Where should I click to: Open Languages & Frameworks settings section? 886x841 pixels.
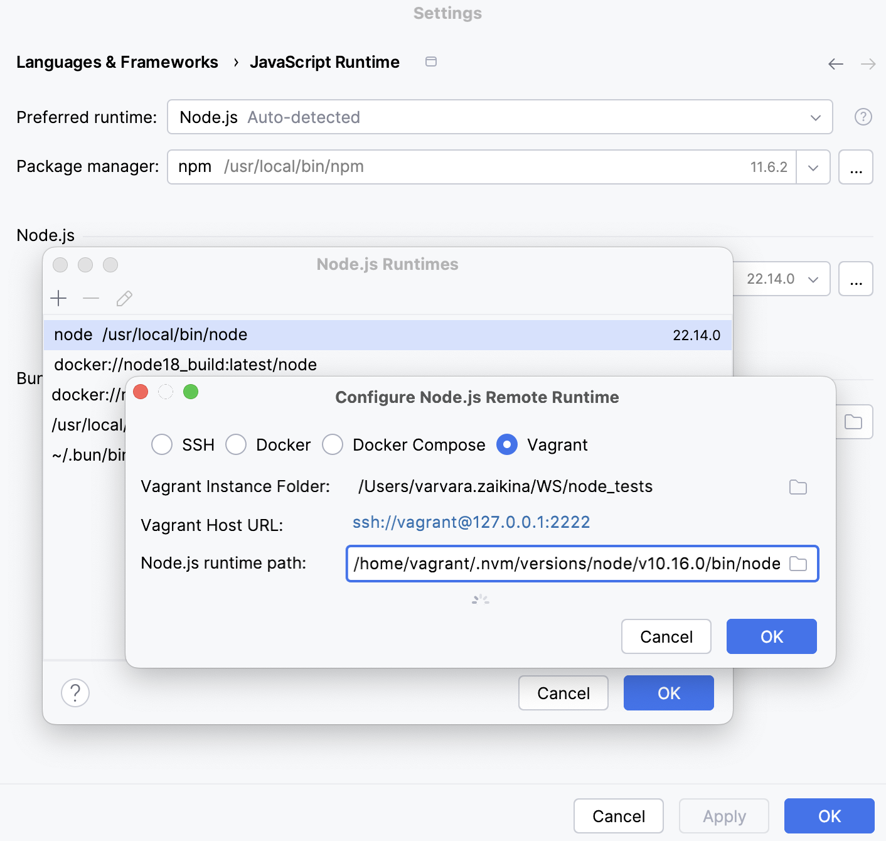117,62
